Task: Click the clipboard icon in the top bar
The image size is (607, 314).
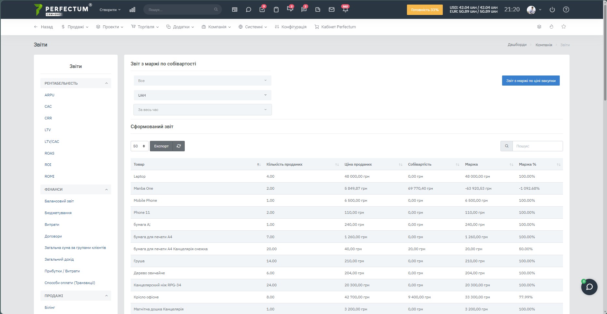Action: tap(276, 10)
